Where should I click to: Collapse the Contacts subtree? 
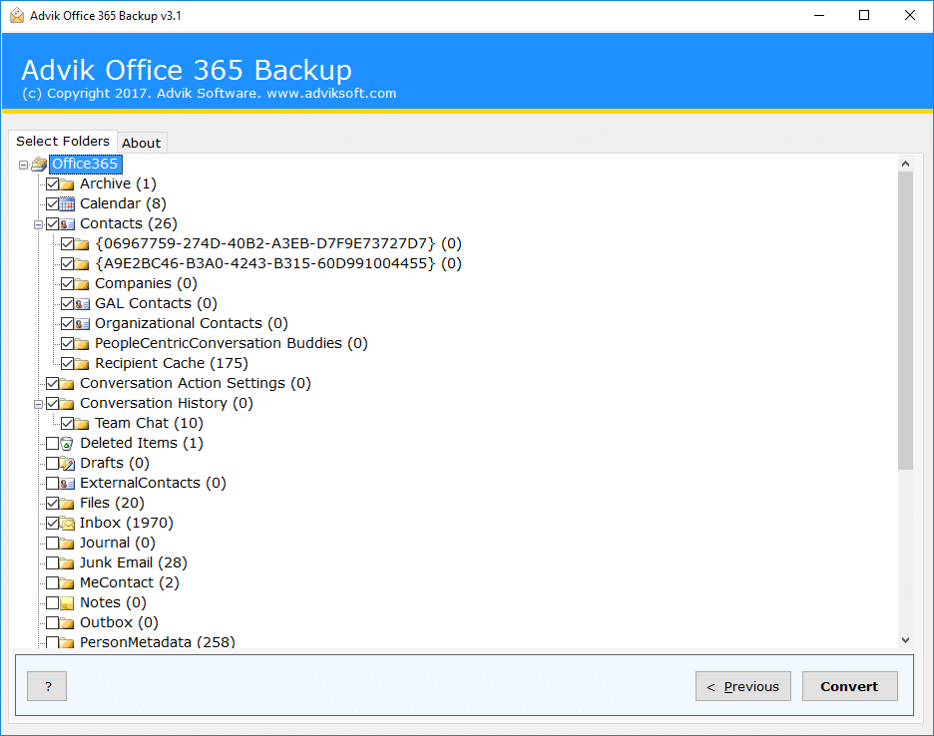[38, 224]
